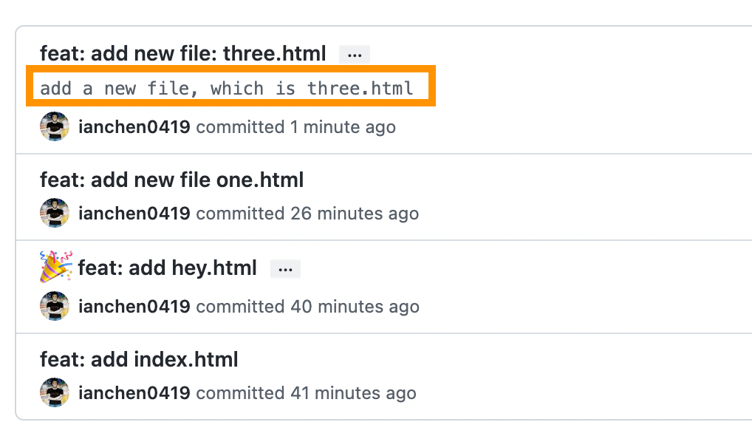Open commit 'feat: add new file one.html'

[171, 180]
